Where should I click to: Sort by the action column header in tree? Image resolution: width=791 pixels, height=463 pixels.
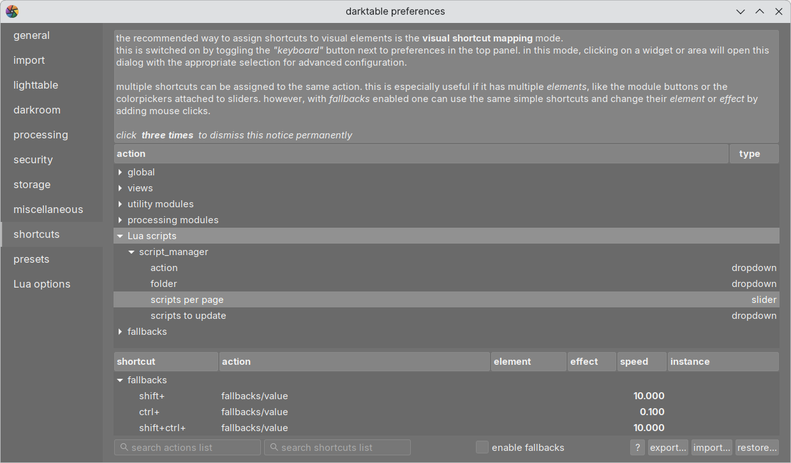coord(421,154)
